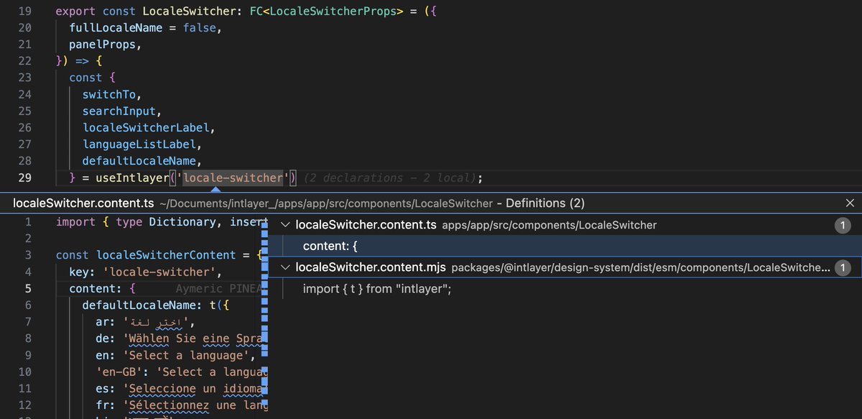Collapse the localeSwitcher.content.ts reference group
Viewport: 862px width, 419px height.
point(286,225)
